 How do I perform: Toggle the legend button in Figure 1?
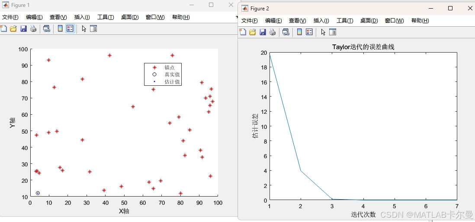[70, 29]
